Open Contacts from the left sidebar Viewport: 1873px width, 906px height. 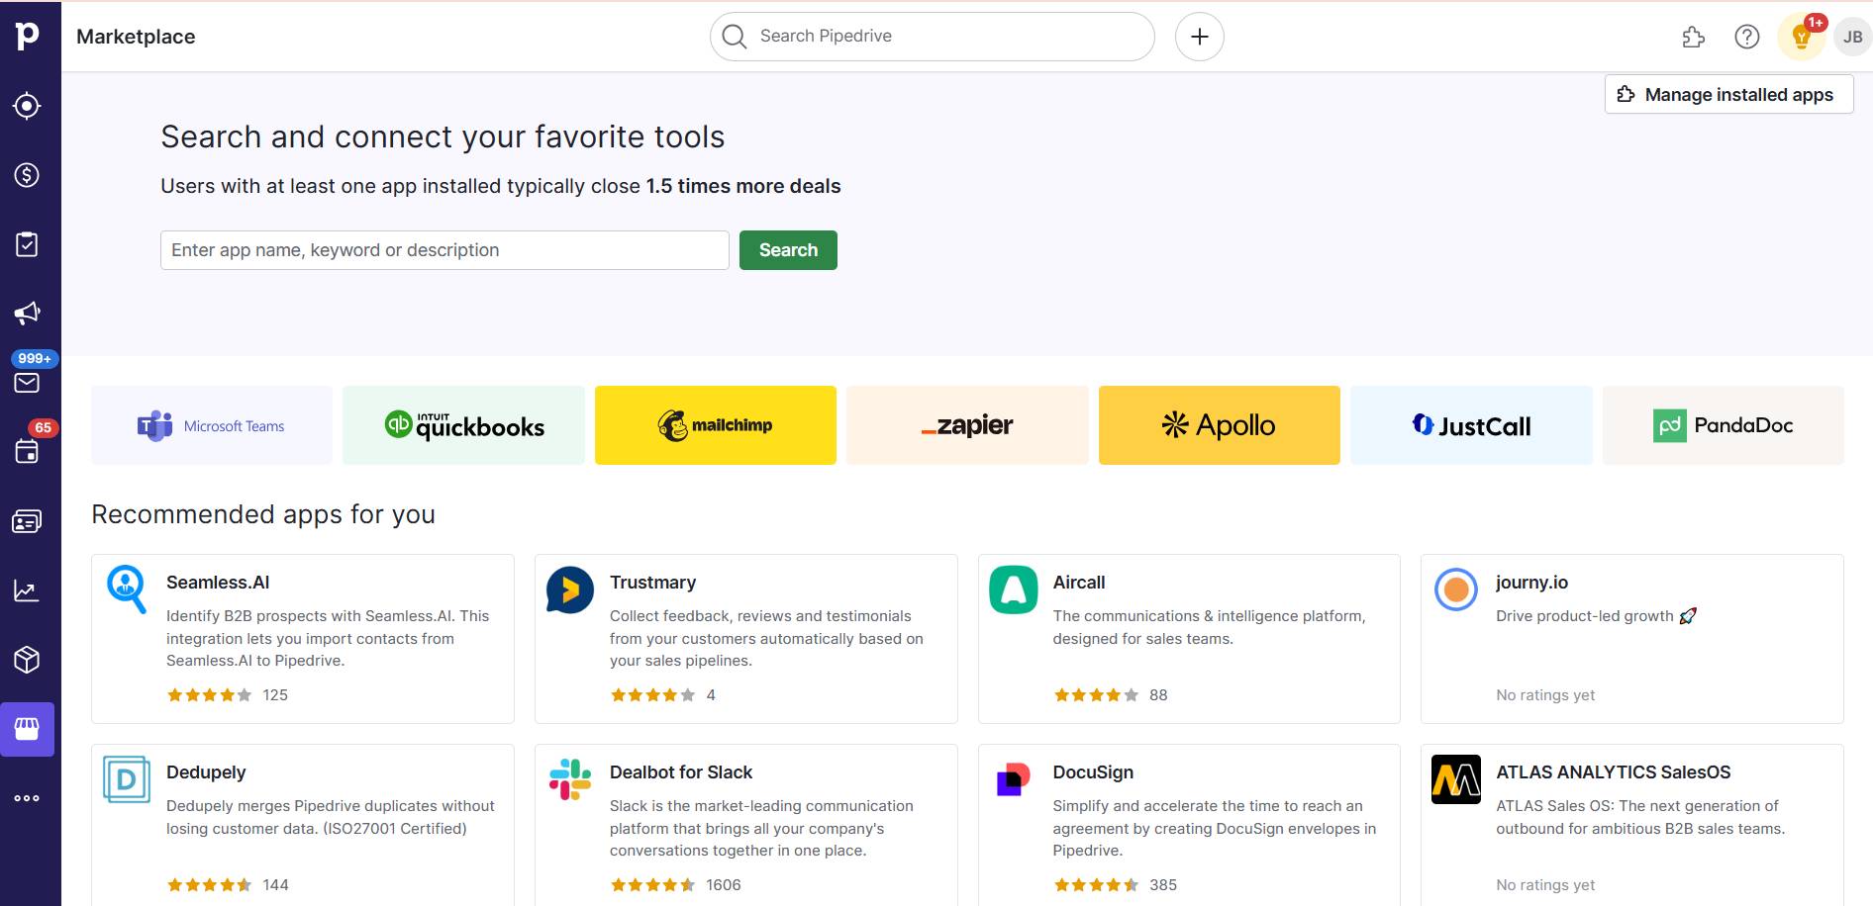[x=28, y=520]
